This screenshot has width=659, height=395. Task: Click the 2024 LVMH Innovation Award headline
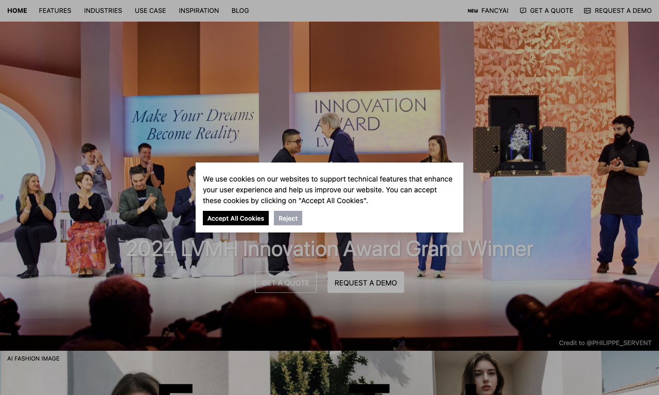(x=329, y=249)
